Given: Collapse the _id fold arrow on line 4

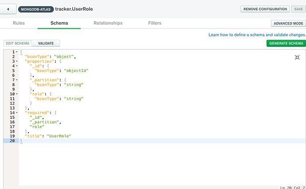Looking at the screenshot, I should pos(16,66).
